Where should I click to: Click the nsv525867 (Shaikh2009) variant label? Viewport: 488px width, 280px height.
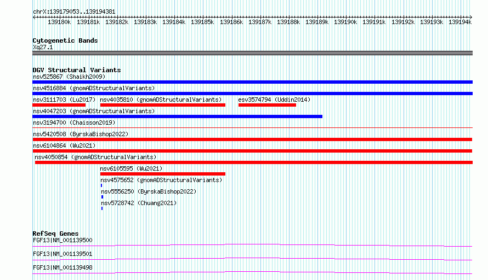[69, 77]
